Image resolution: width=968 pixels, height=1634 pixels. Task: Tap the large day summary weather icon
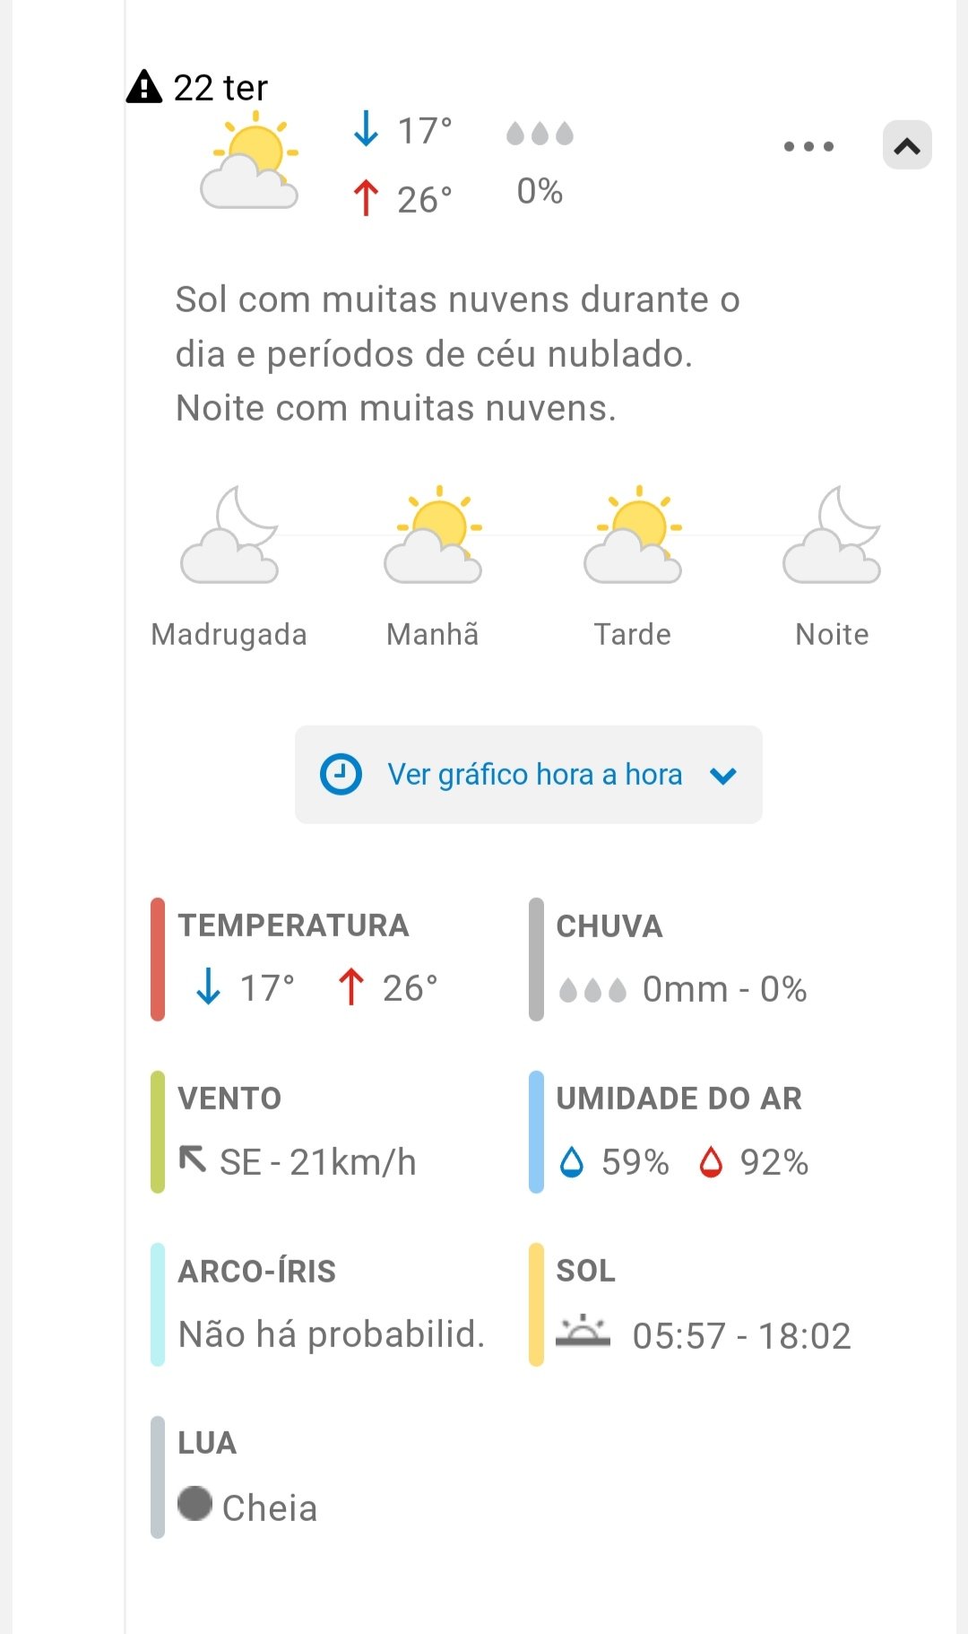250,161
